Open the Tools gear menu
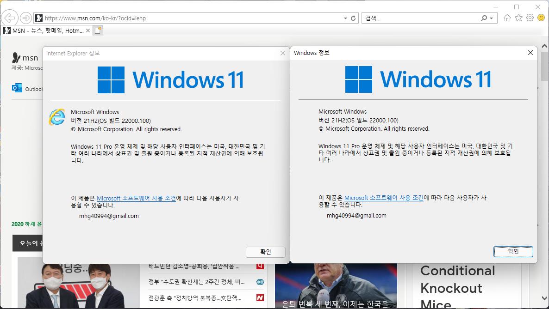Screen dimensions: 549x309 pyautogui.click(x=530, y=18)
